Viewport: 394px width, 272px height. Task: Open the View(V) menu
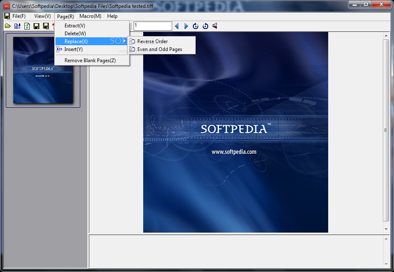point(43,16)
